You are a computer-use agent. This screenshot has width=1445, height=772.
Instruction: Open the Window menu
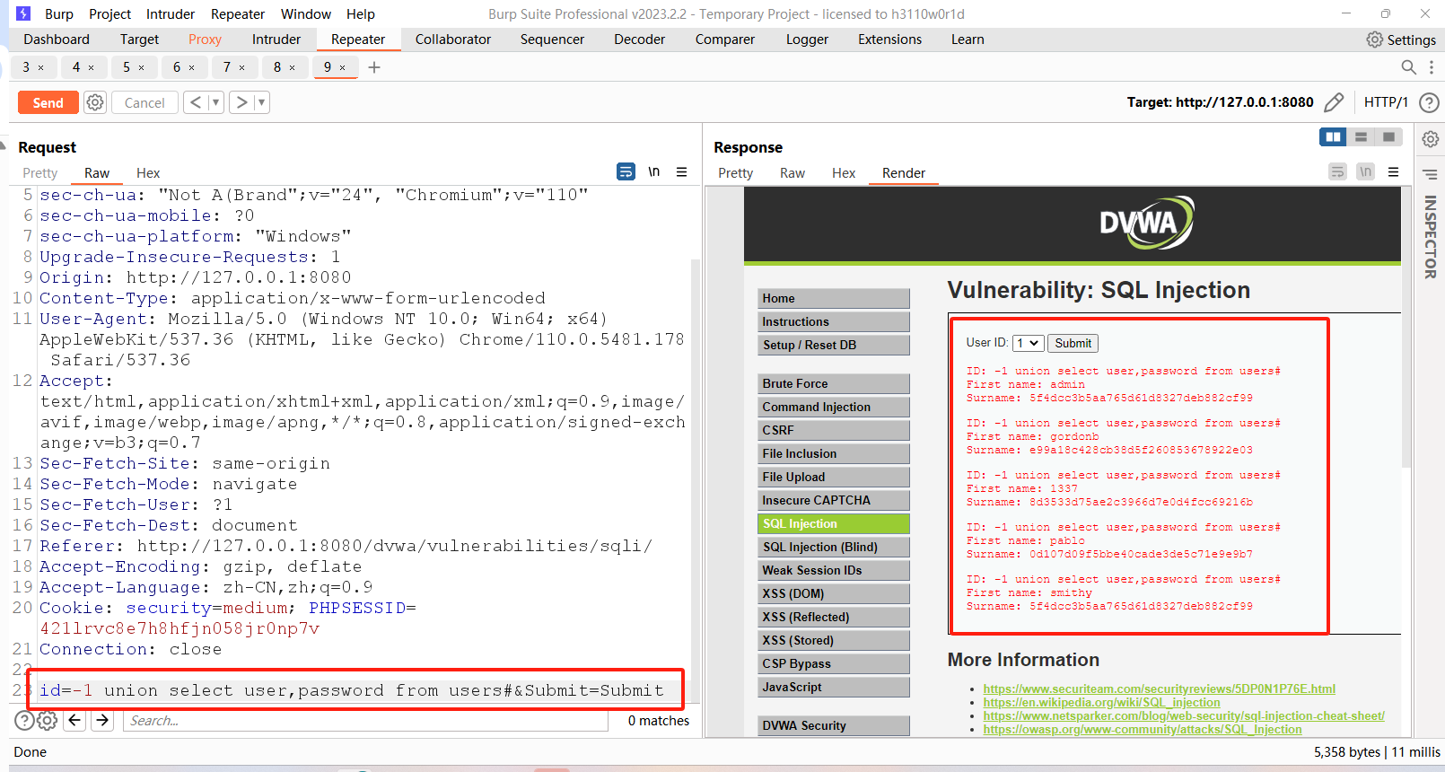306,13
